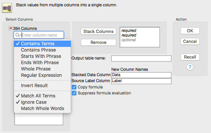Click the Output table name field
Image resolution: width=211 pixels, height=133 pixels.
click(x=141, y=59)
